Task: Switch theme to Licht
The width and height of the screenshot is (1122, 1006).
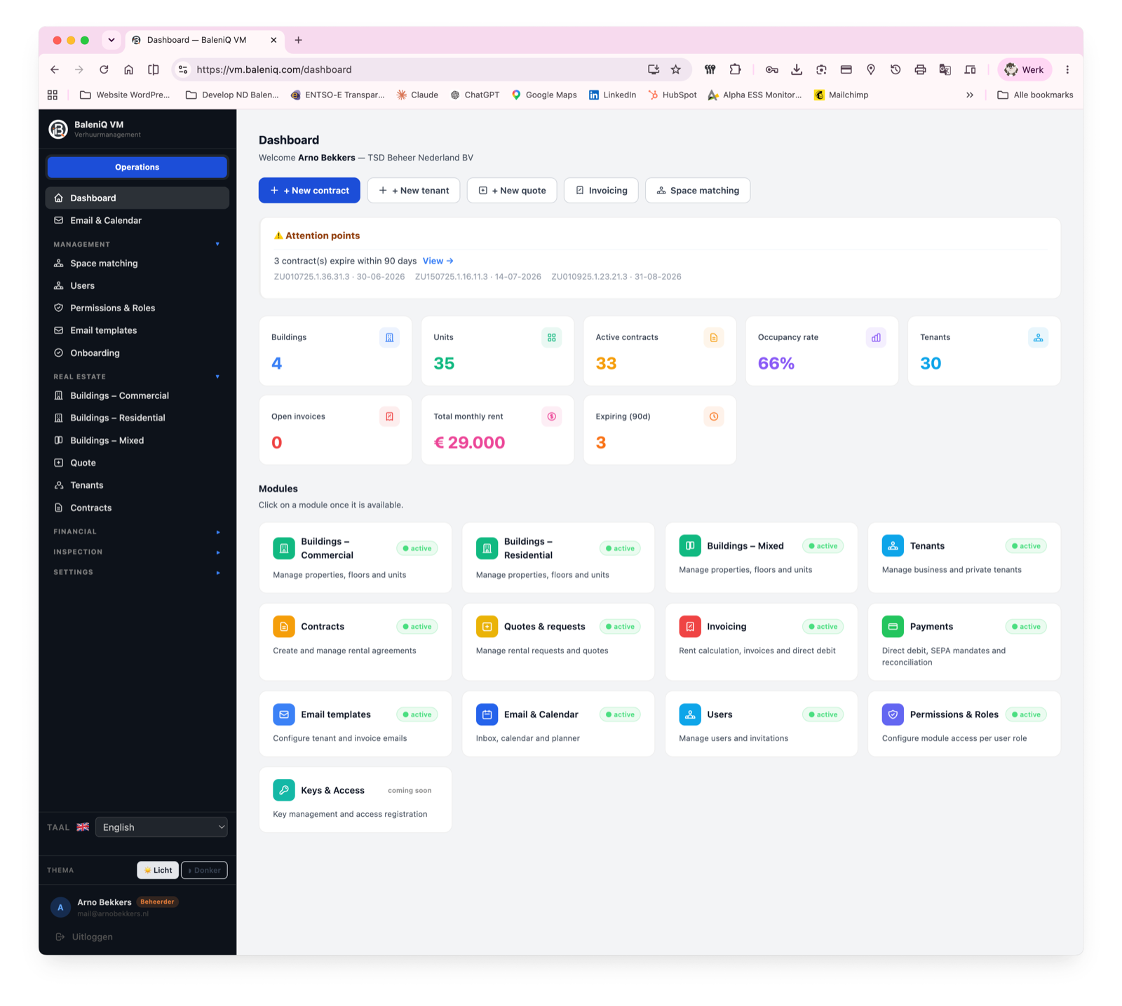Action: click(x=158, y=870)
